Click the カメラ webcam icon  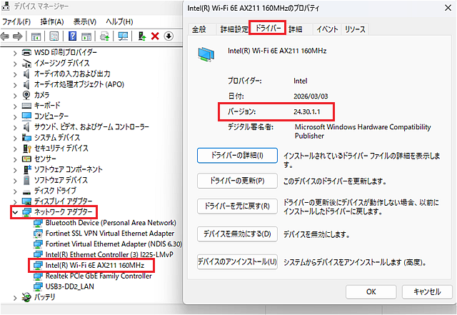(26, 95)
